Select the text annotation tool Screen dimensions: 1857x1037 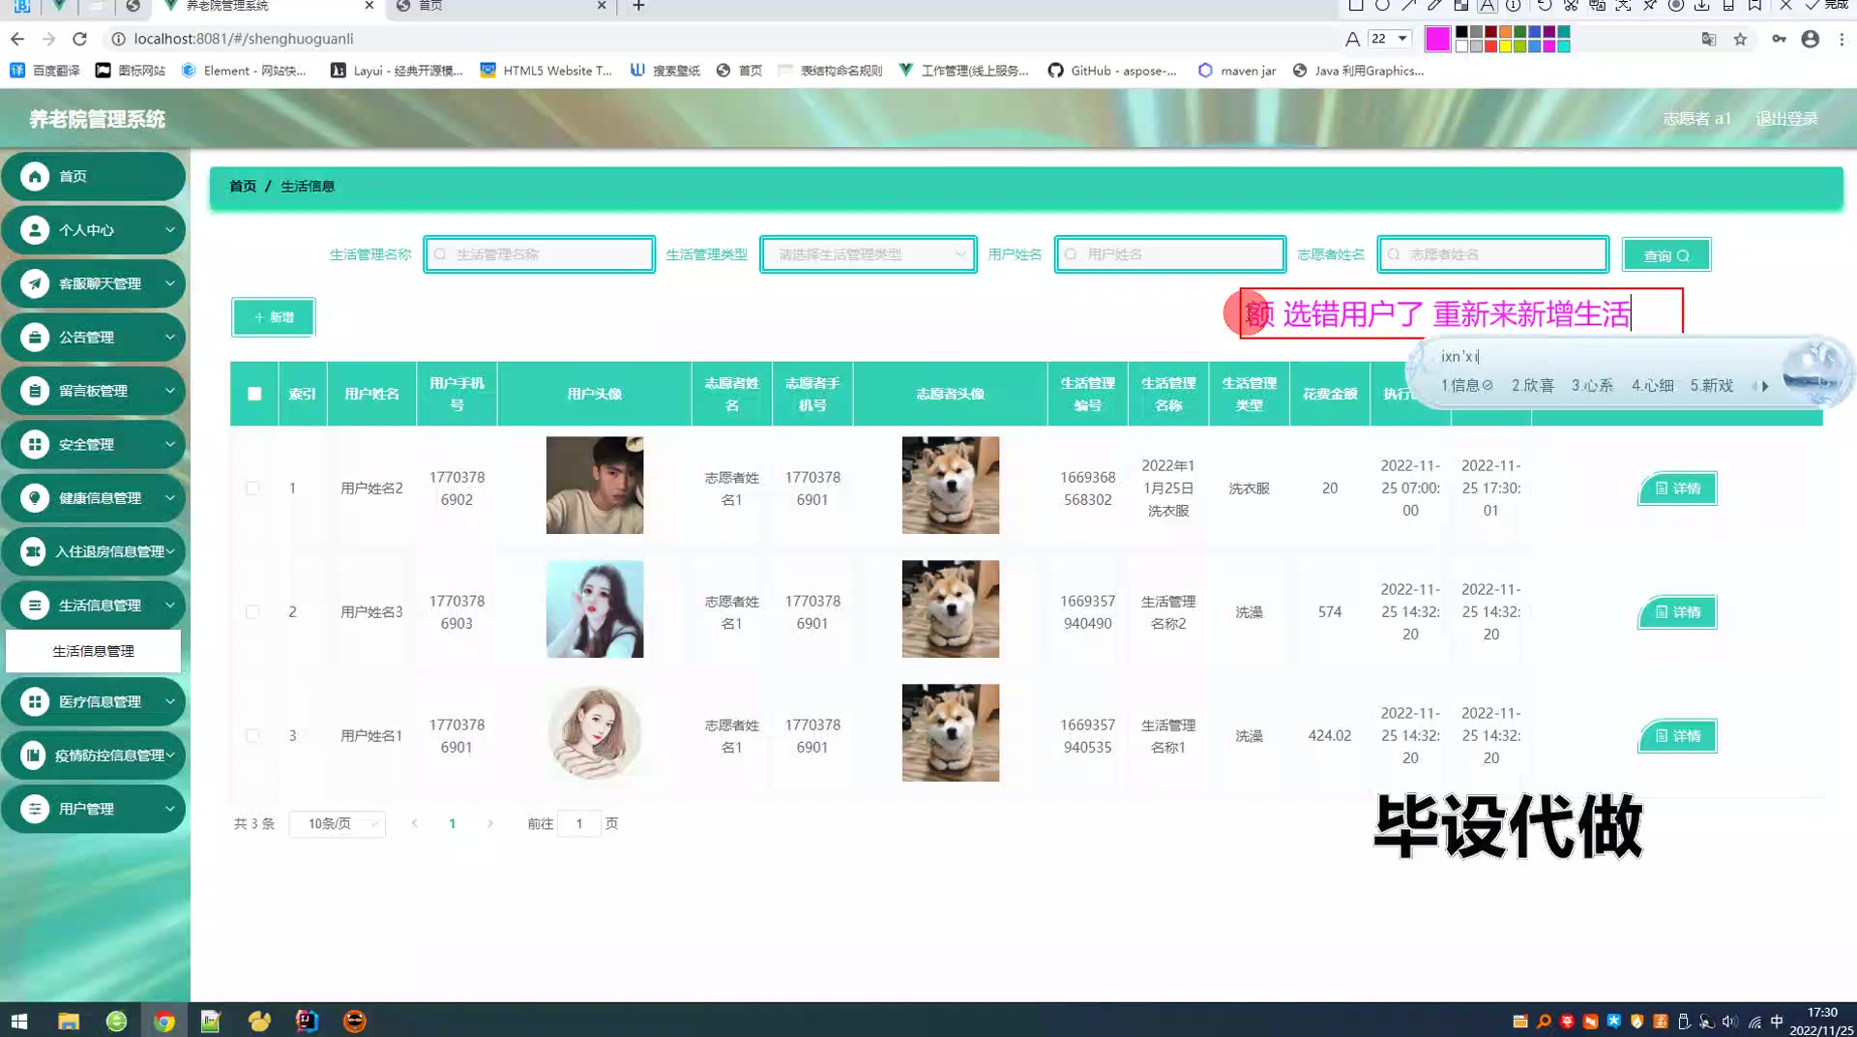pyautogui.click(x=1488, y=5)
